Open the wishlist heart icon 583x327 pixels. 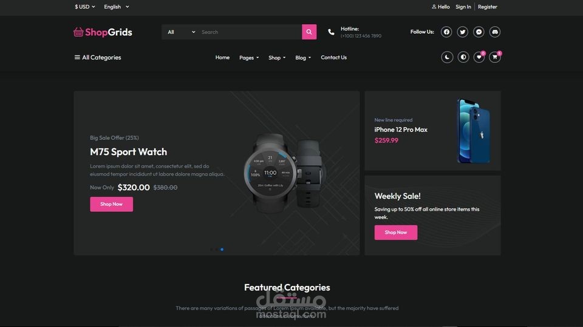click(x=479, y=57)
